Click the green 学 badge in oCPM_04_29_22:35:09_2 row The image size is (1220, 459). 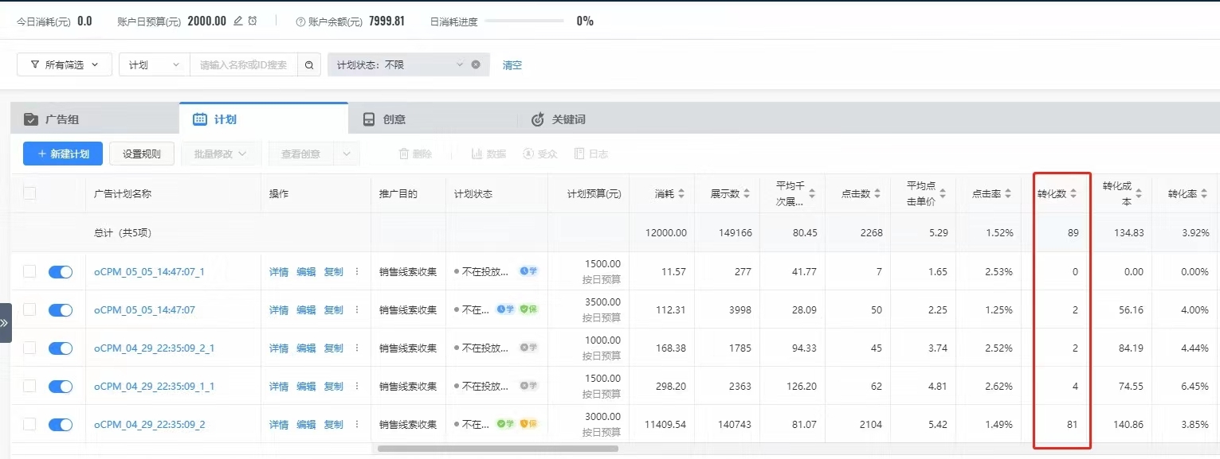pyautogui.click(x=505, y=424)
